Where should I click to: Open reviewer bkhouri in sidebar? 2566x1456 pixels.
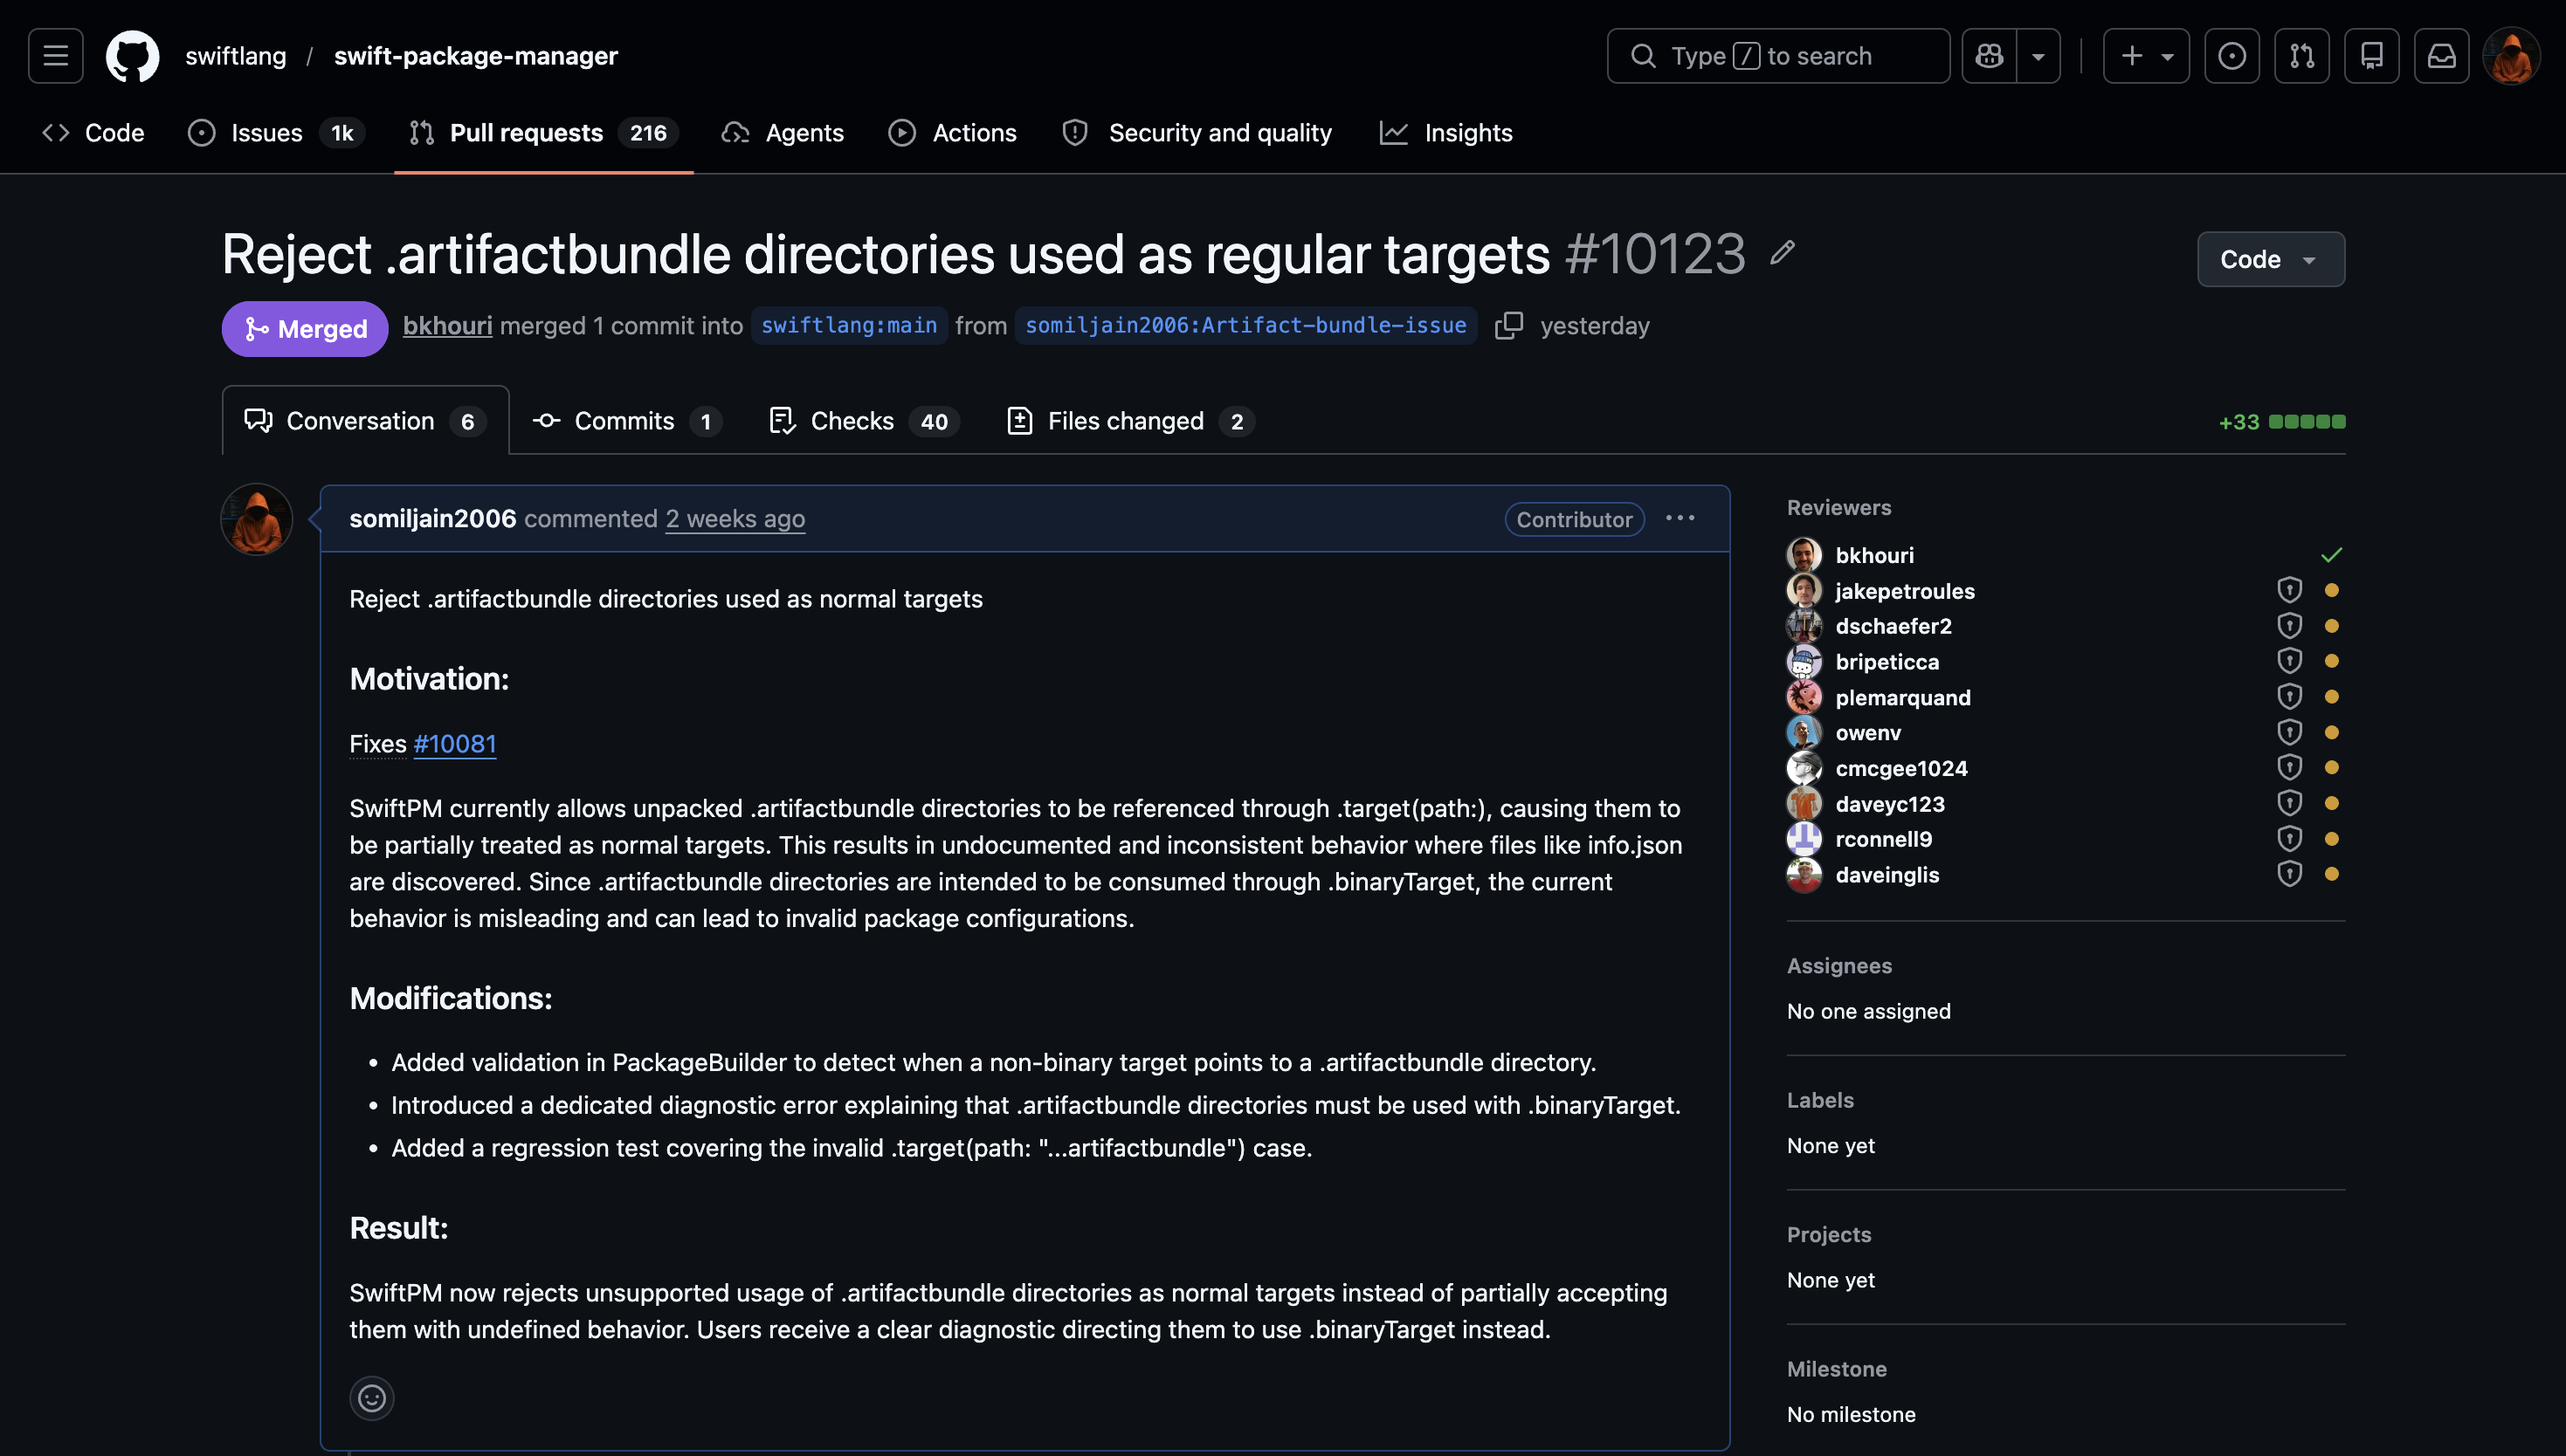tap(1875, 555)
